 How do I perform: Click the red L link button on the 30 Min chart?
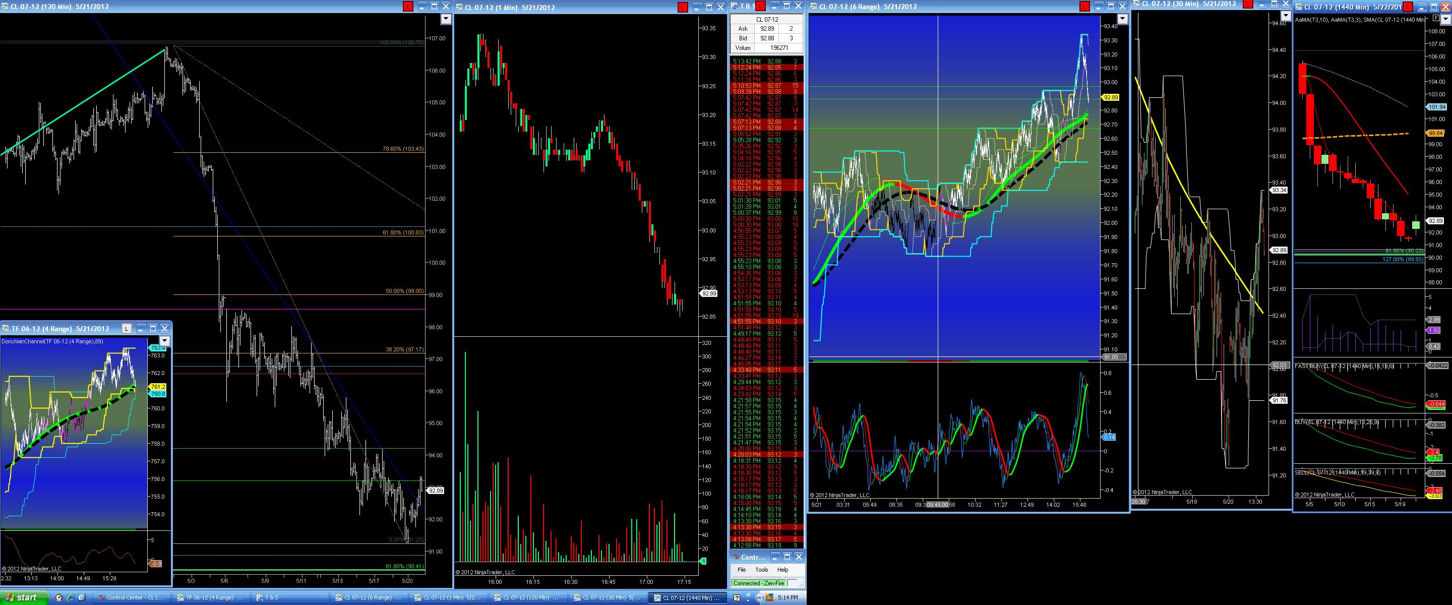click(1247, 4)
